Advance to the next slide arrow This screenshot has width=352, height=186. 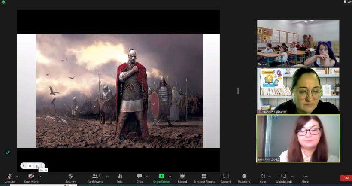[x=36, y=166]
